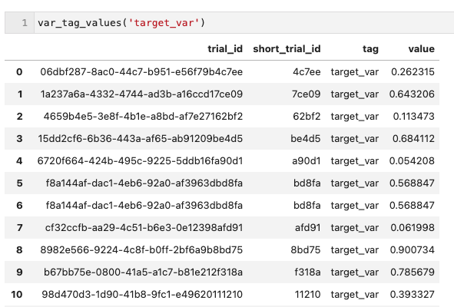Click the code cell line number 1
This screenshot has height=307, width=454.
[25, 22]
